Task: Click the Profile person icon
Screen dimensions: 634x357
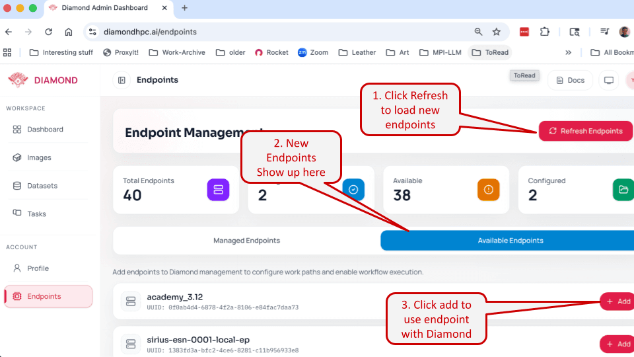Action: click(x=17, y=268)
